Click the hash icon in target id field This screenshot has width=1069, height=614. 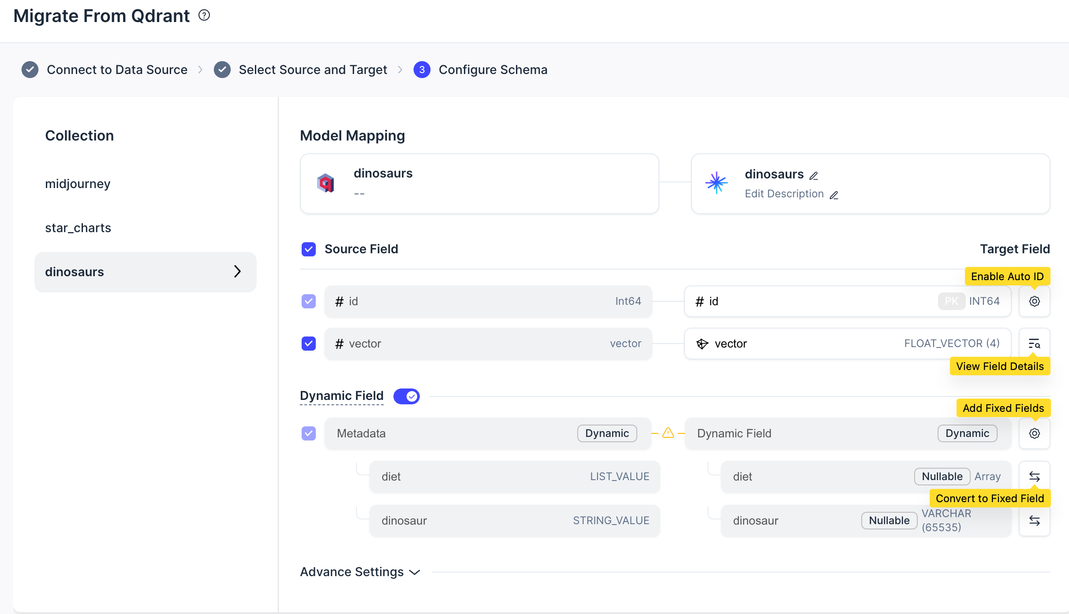pyautogui.click(x=699, y=301)
